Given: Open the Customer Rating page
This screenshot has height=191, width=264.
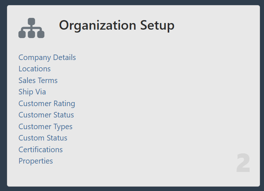Looking at the screenshot, I should tap(47, 104).
